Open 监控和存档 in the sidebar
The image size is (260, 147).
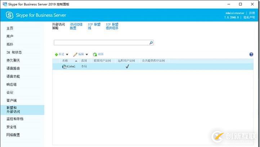coord(15,119)
